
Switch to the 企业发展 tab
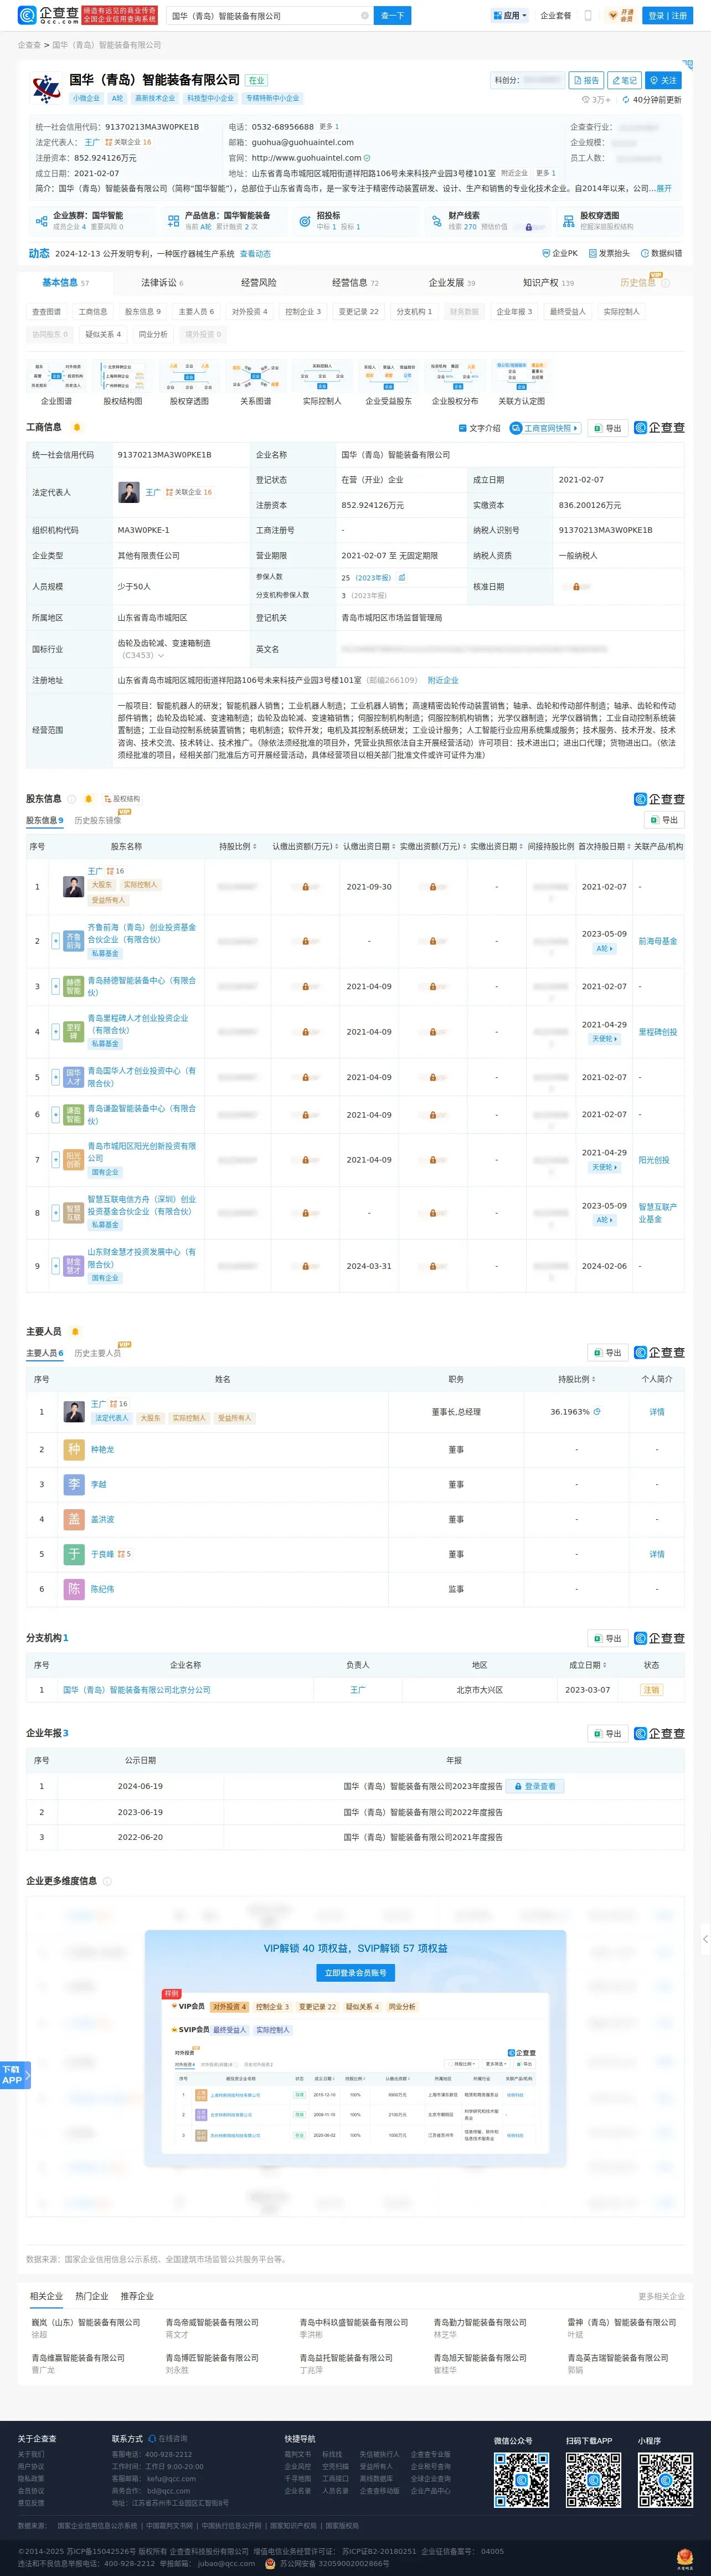click(452, 283)
